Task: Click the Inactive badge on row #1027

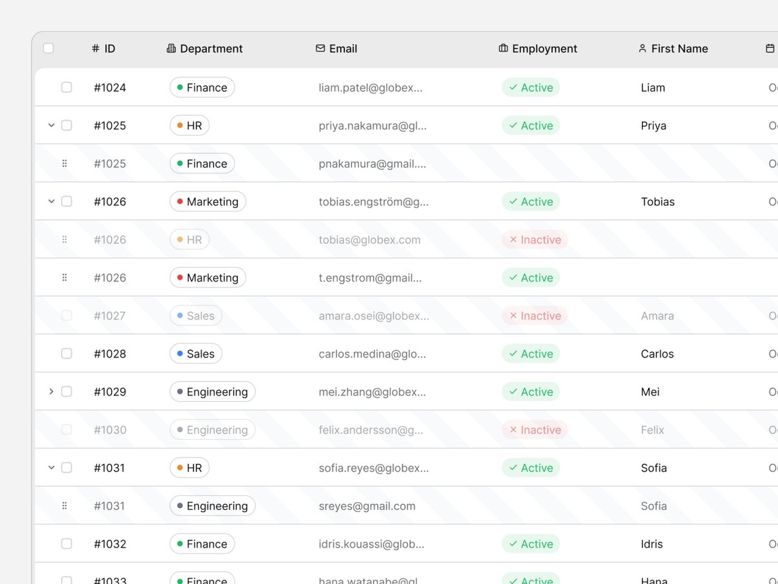Action: [534, 315]
